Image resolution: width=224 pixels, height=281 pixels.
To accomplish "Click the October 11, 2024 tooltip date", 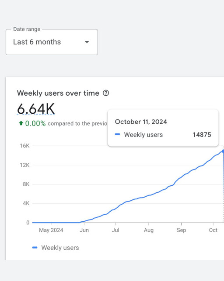I will [x=141, y=122].
